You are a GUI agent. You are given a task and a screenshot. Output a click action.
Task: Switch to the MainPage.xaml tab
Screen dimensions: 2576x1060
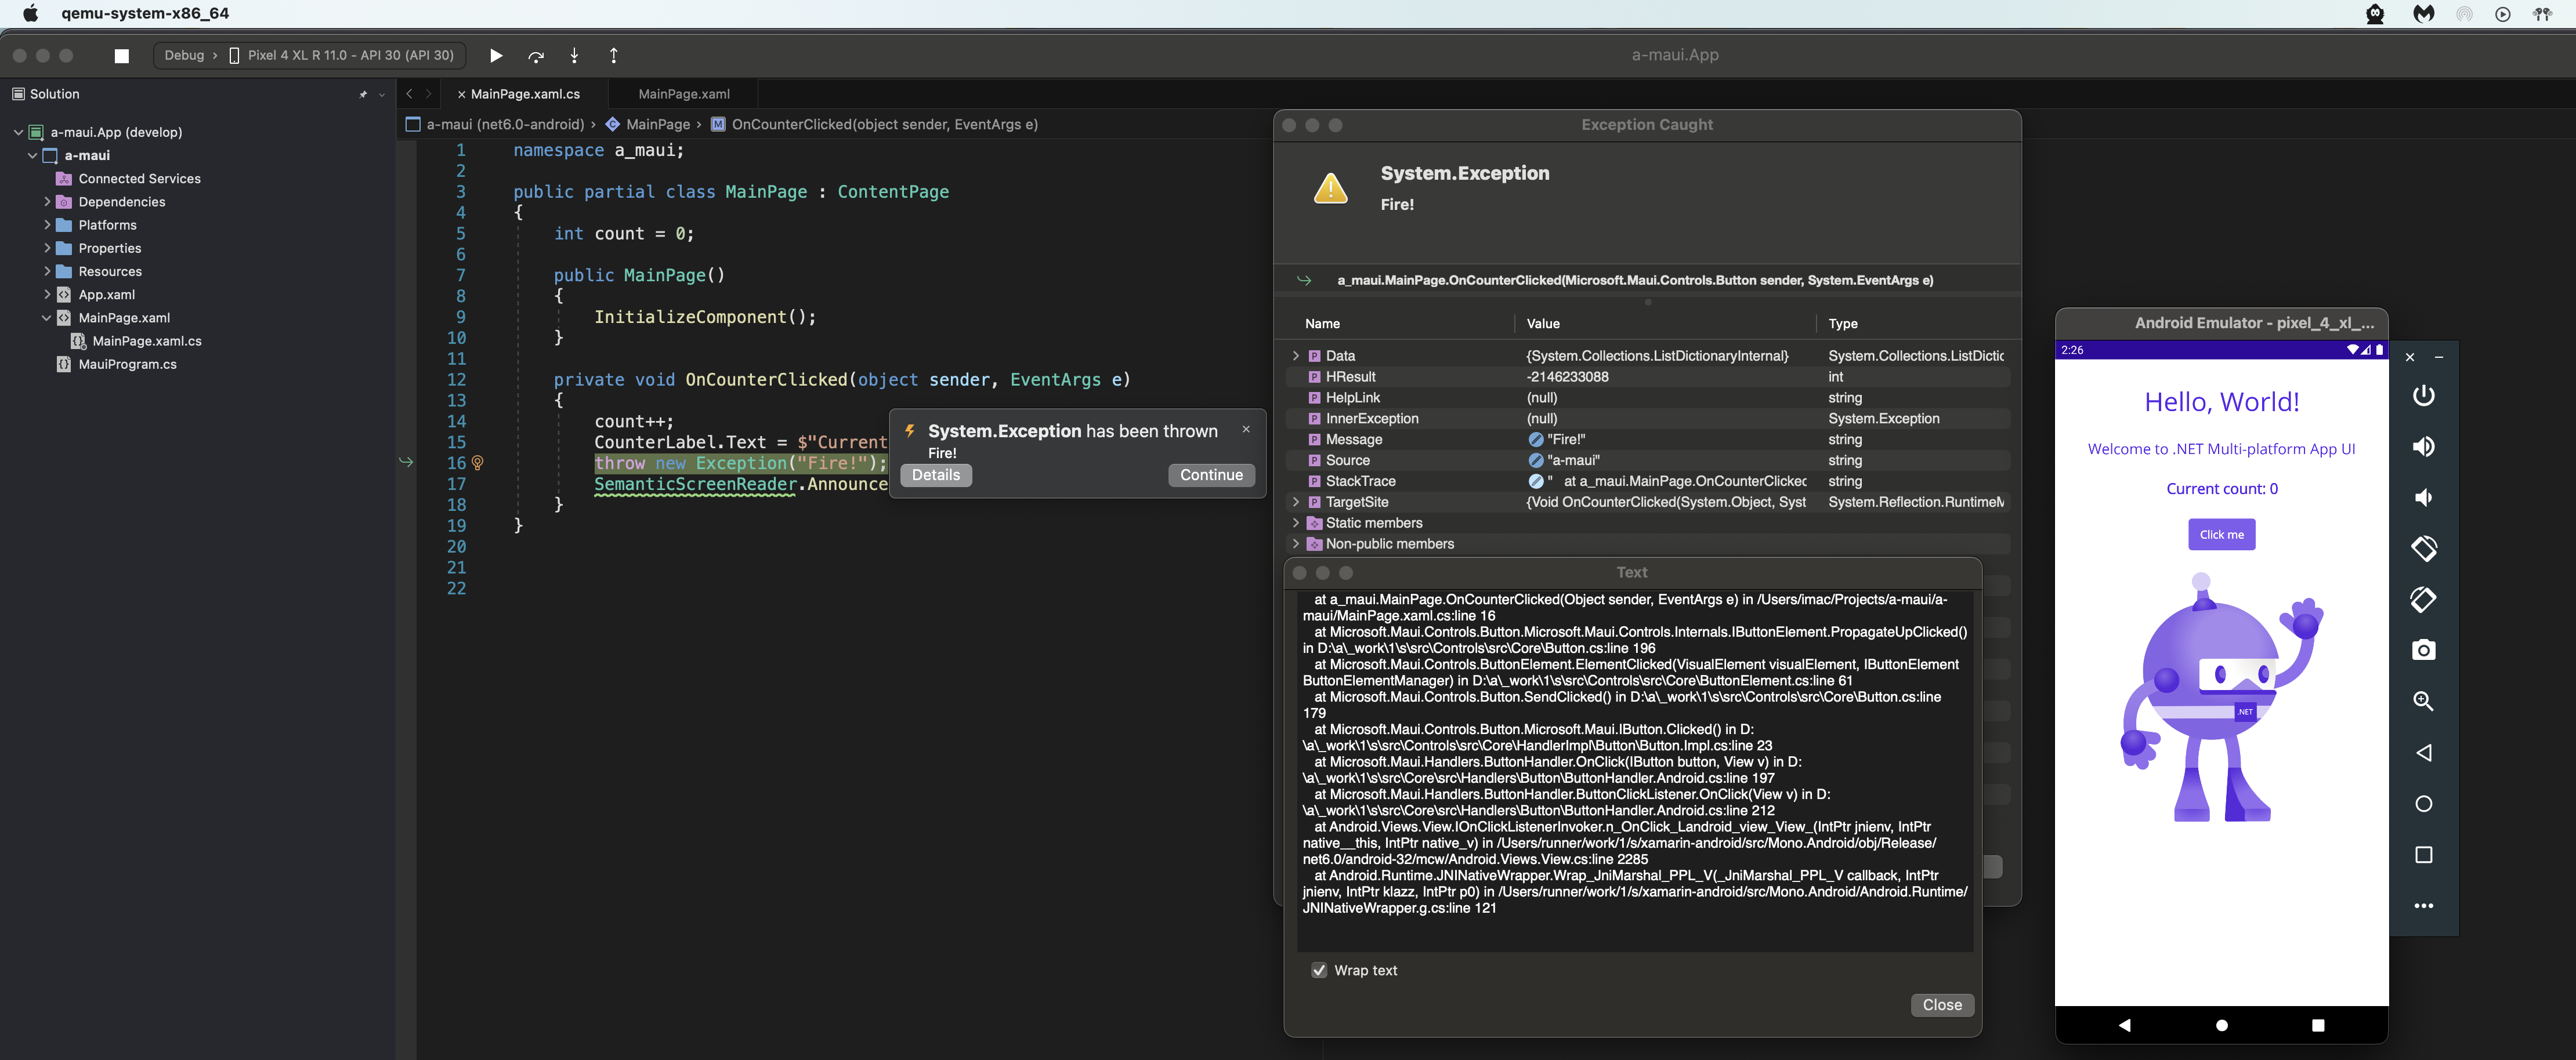[x=681, y=93]
